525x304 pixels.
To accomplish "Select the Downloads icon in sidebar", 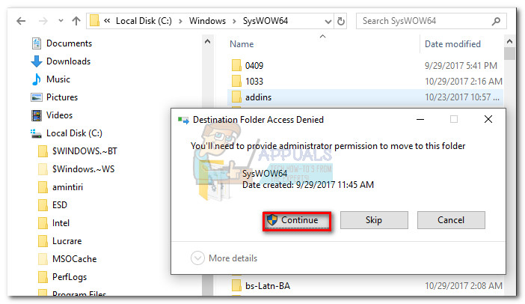I will pyautogui.click(x=37, y=61).
